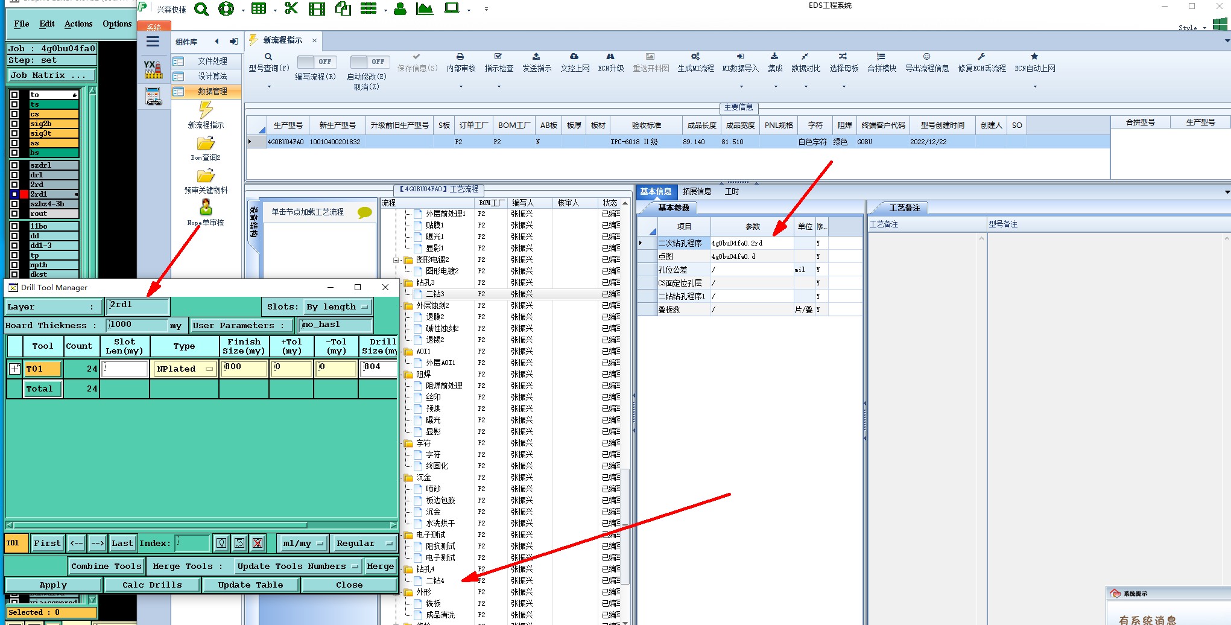Click the film strip icon in top toolbar
The image size is (1231, 625).
pyautogui.click(x=317, y=8)
